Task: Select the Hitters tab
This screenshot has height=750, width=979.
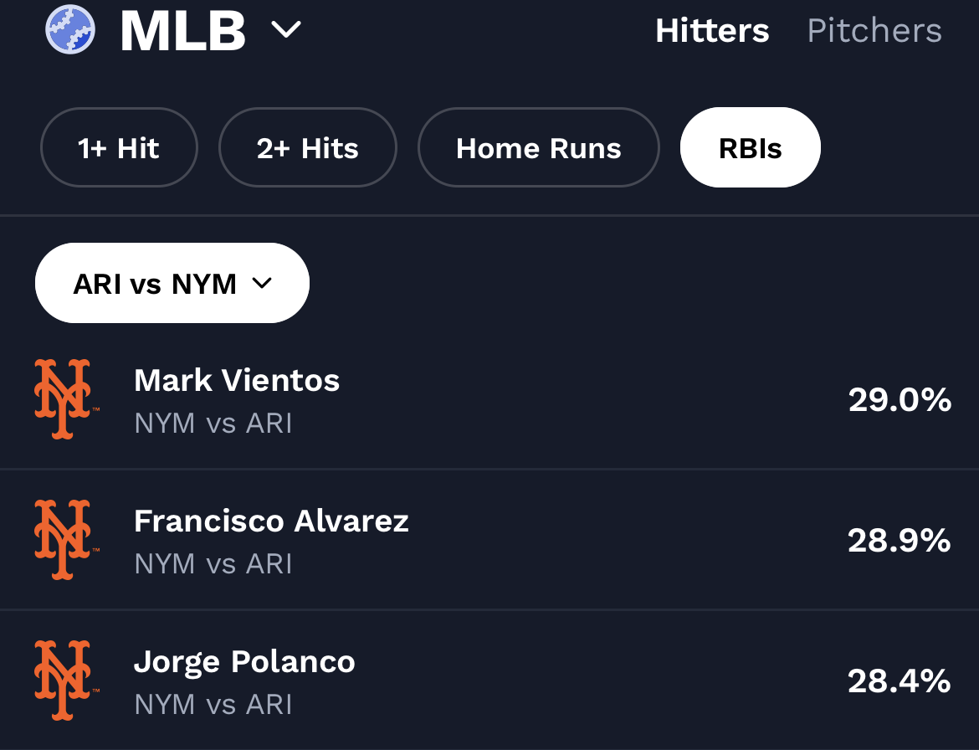Action: pos(712,29)
